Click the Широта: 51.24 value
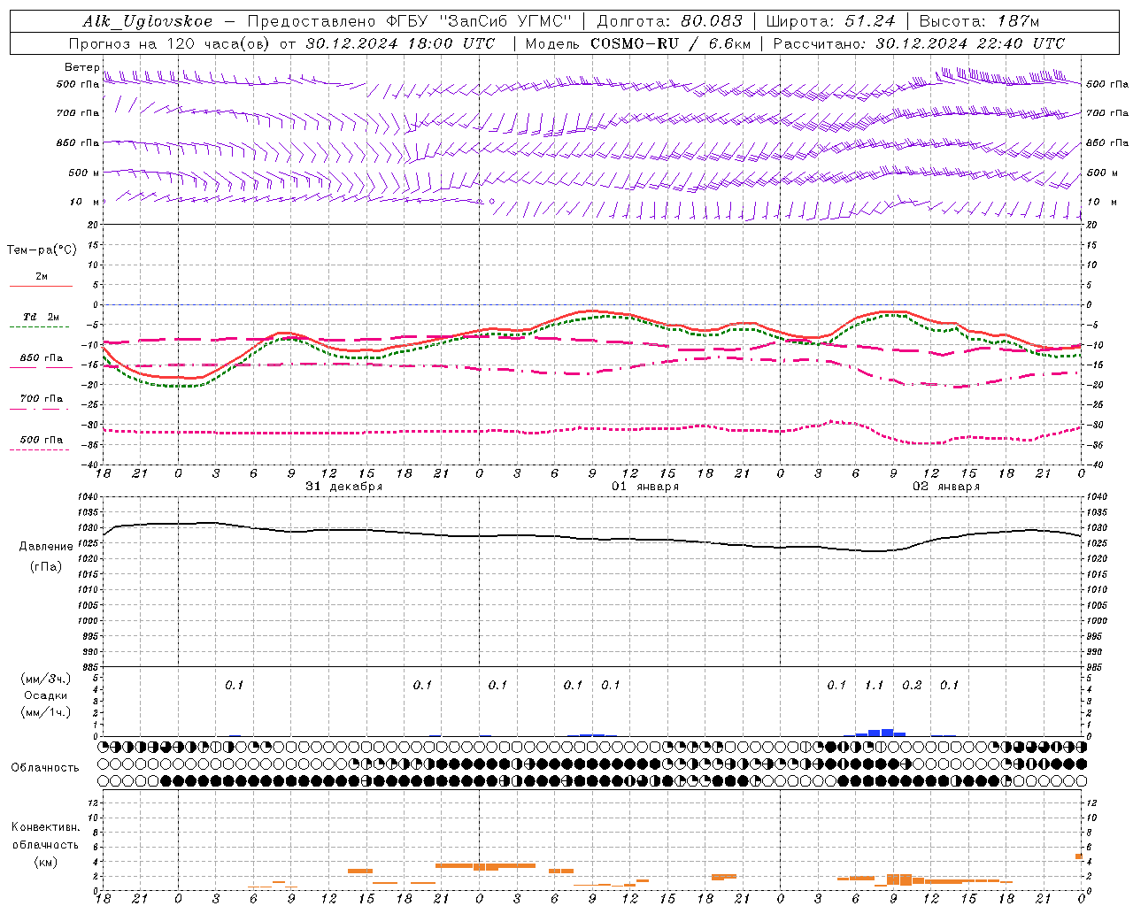This screenshot has width=1133, height=906. tap(830, 21)
